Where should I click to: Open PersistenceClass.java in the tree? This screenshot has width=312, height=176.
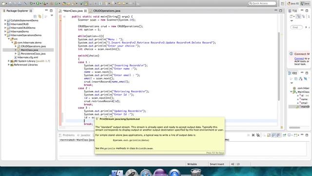(33, 53)
